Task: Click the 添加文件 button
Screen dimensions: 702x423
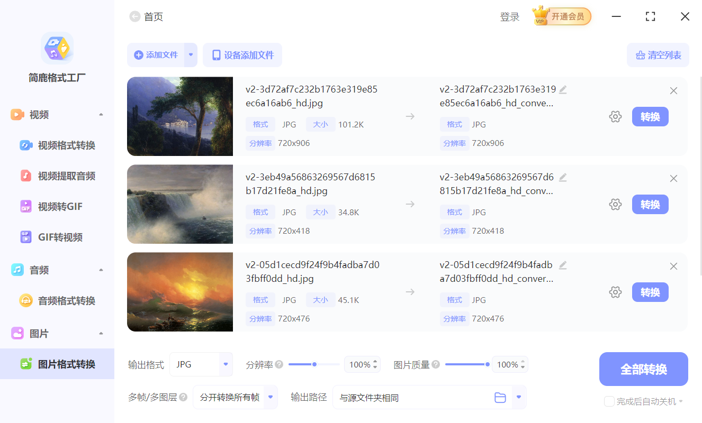Action: (x=156, y=55)
